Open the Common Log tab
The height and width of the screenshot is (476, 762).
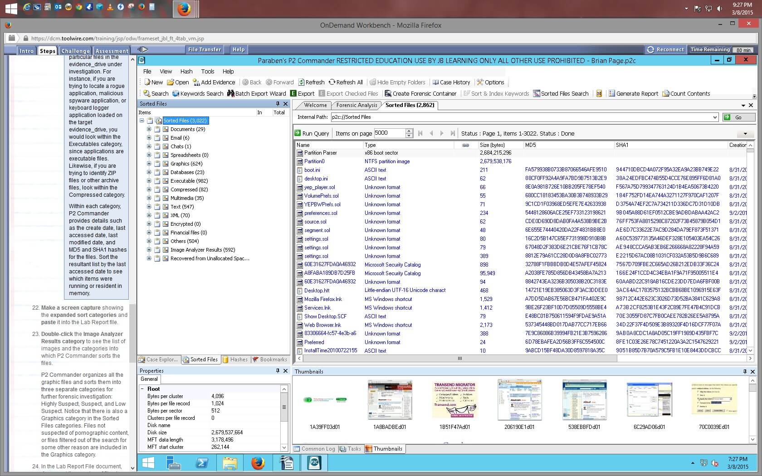coord(315,449)
